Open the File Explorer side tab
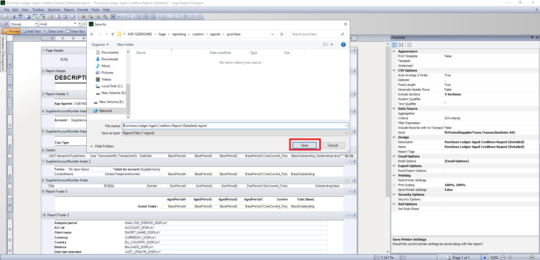Screen dimensions: 540x260 tap(3, 61)
